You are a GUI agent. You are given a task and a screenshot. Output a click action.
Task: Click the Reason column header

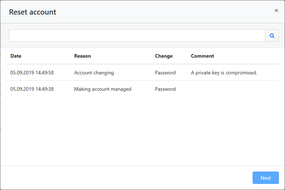click(82, 56)
